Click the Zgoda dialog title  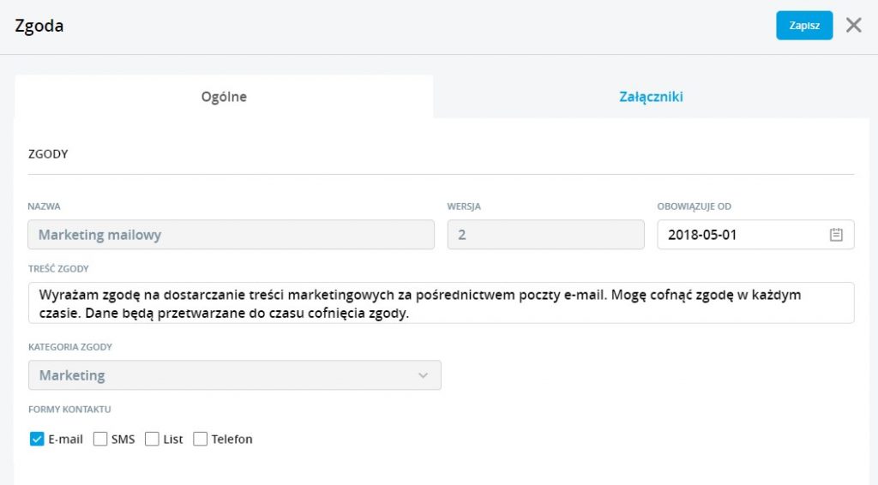39,26
